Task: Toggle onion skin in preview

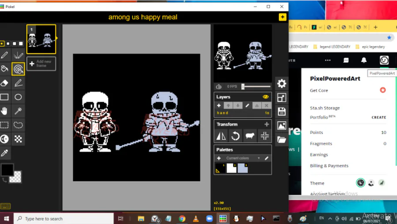Action: click(219, 86)
